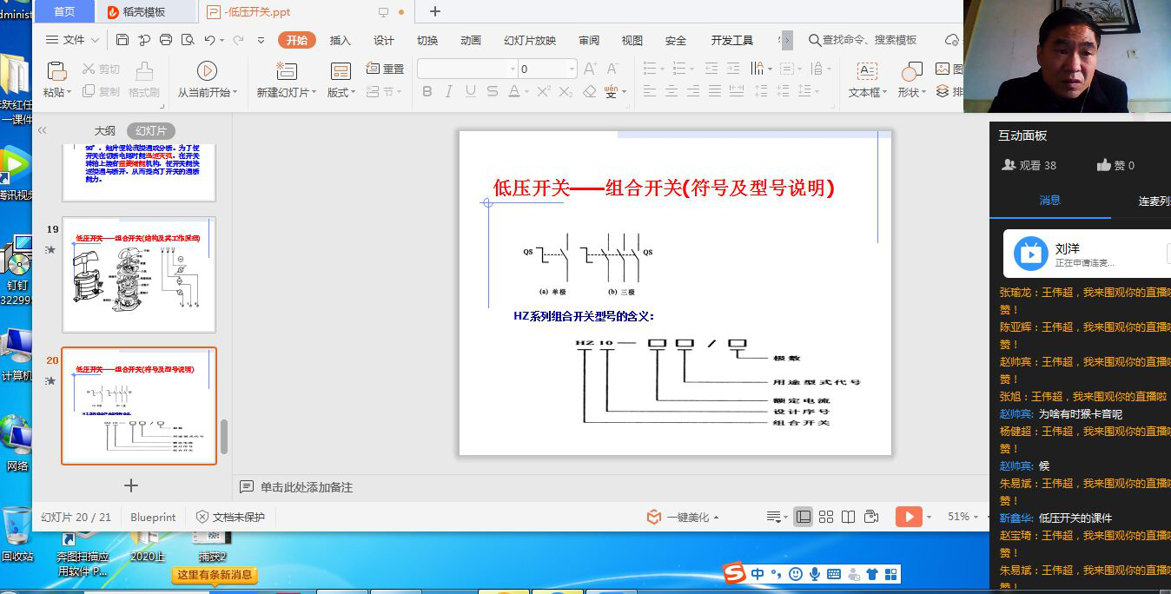Toggle Bold formatting
Screen dimensions: 1171x594
pos(427,91)
